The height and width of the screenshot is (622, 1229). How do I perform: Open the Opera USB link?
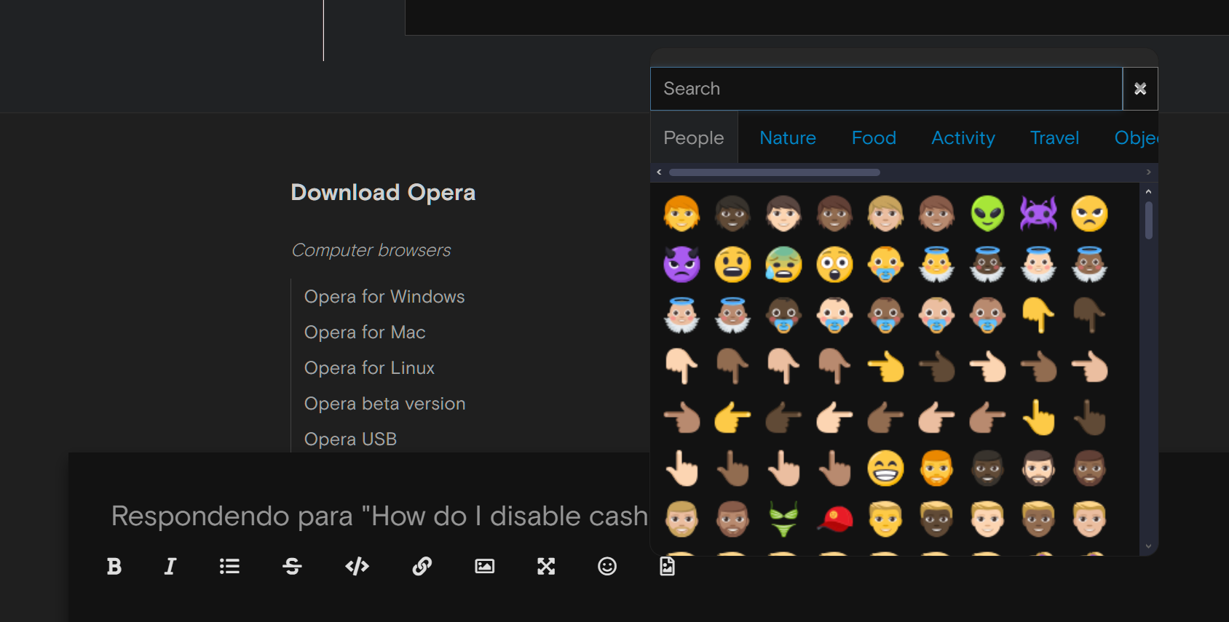[x=350, y=439]
